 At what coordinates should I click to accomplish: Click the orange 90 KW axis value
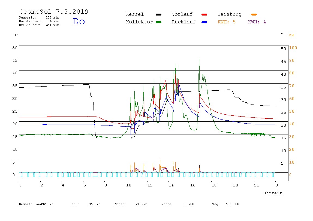[x=292, y=60]
